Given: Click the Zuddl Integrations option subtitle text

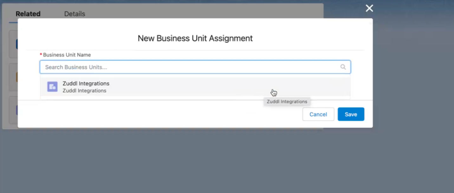Looking at the screenshot, I should pyautogui.click(x=84, y=91).
